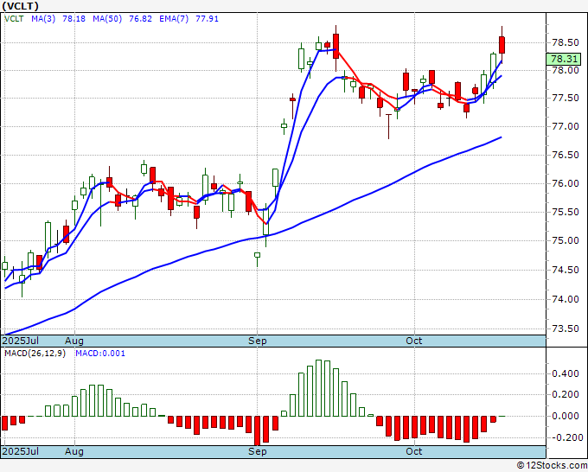
Task: Click Sep on the MACD date axis
Action: [258, 451]
